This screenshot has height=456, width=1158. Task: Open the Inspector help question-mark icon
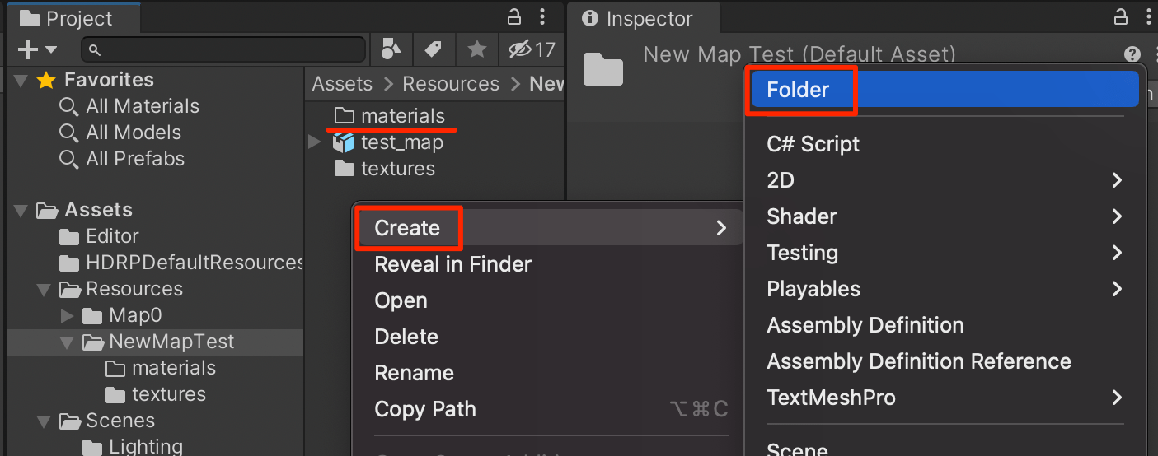(x=1132, y=54)
